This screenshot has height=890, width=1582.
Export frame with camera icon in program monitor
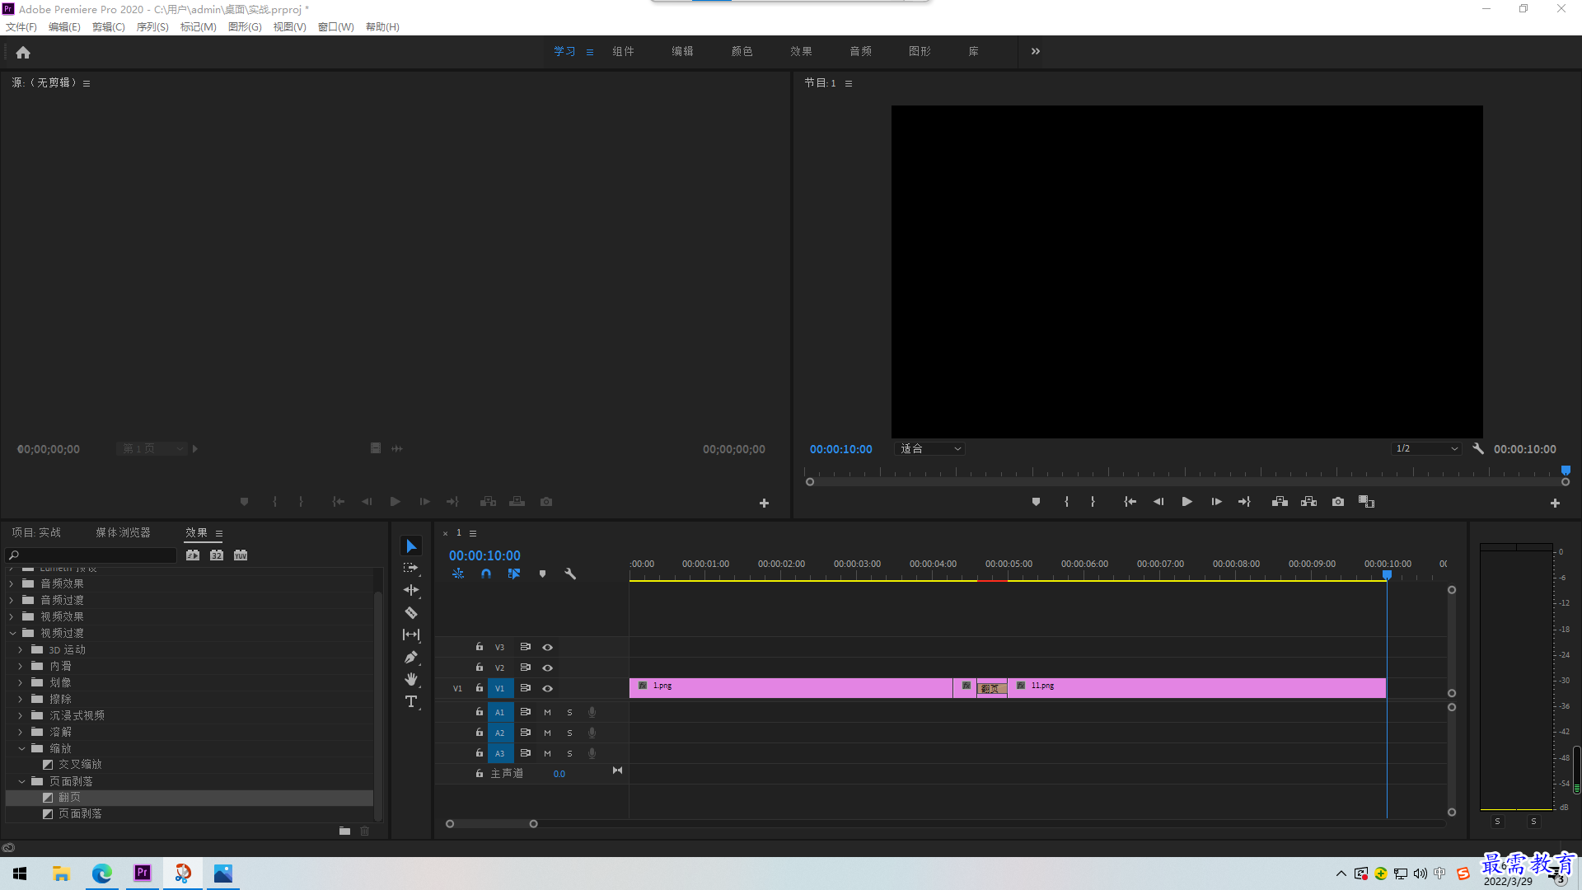(x=1338, y=501)
